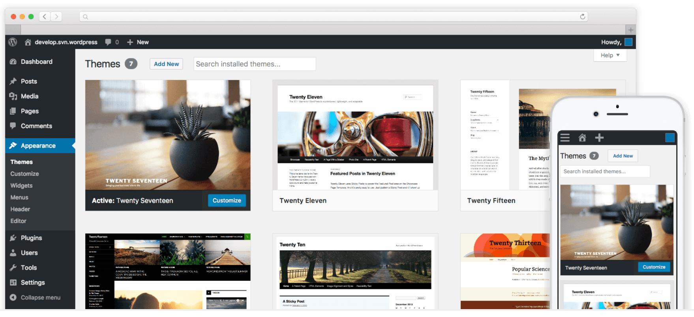Click the Plugins plug icon
The height and width of the screenshot is (317, 694).
coord(13,238)
